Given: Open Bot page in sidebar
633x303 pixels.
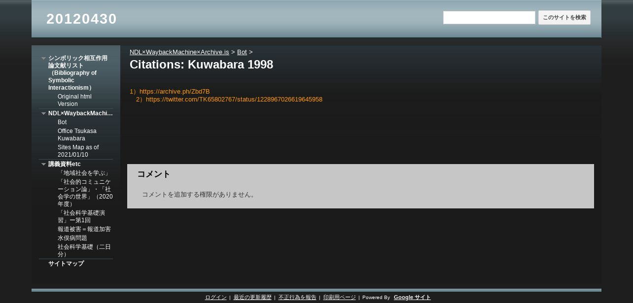Looking at the screenshot, I should (62, 122).
